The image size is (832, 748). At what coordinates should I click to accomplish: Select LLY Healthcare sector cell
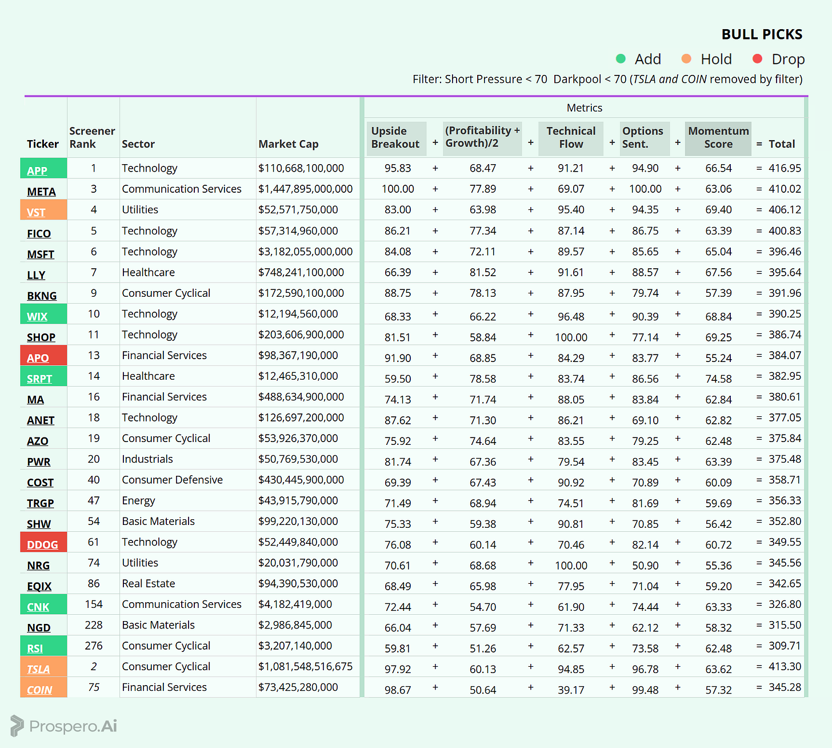(149, 272)
